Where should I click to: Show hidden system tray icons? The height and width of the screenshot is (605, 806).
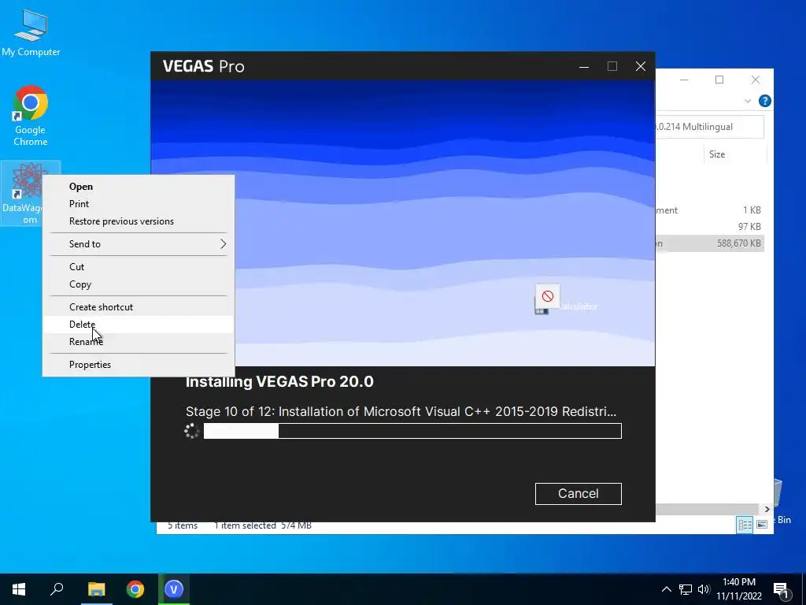(666, 589)
